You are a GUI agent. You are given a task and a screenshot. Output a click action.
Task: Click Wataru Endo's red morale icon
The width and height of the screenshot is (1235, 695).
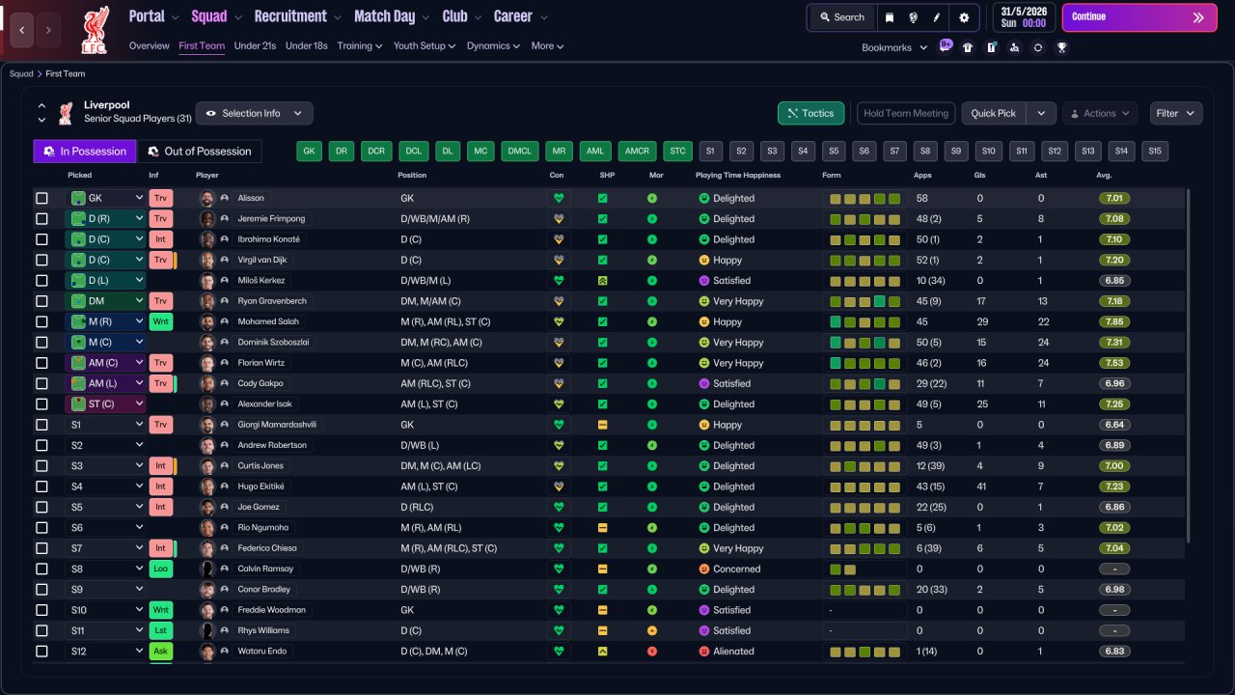point(652,652)
